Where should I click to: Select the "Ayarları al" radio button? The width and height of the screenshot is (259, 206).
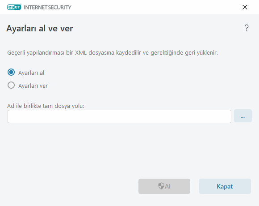pos(11,73)
